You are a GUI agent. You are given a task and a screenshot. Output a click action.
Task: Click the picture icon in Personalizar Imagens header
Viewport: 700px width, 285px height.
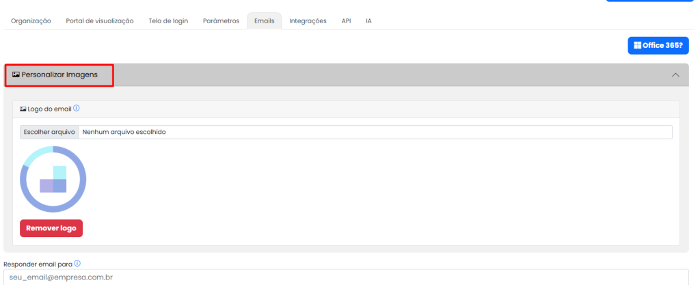tap(16, 74)
